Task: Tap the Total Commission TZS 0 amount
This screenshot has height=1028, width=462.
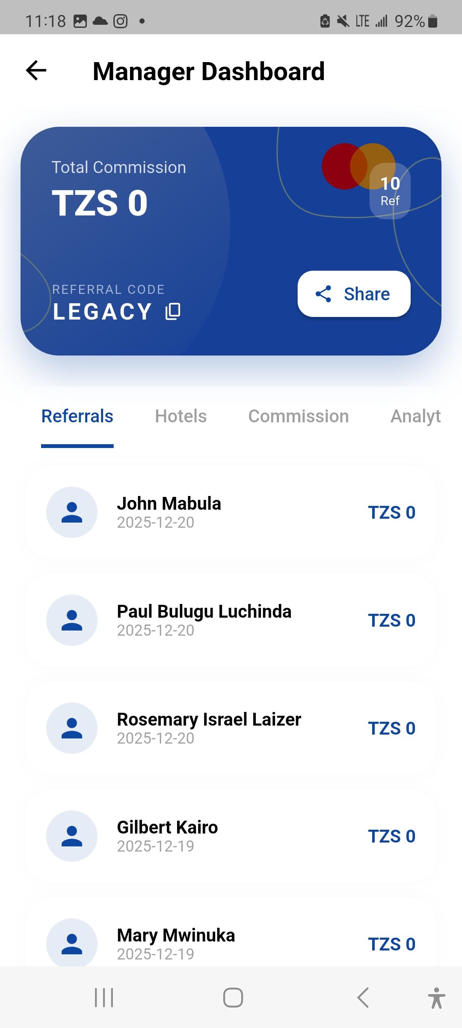Action: [100, 203]
